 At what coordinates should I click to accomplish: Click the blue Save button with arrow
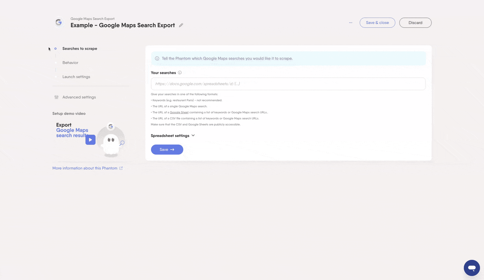coord(167,150)
